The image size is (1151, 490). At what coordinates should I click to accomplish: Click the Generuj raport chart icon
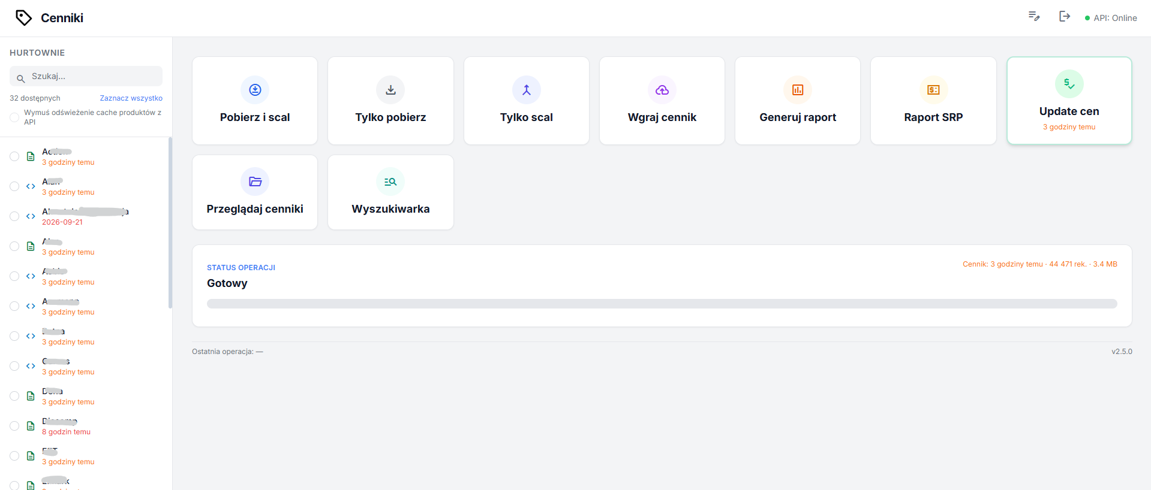pos(798,90)
